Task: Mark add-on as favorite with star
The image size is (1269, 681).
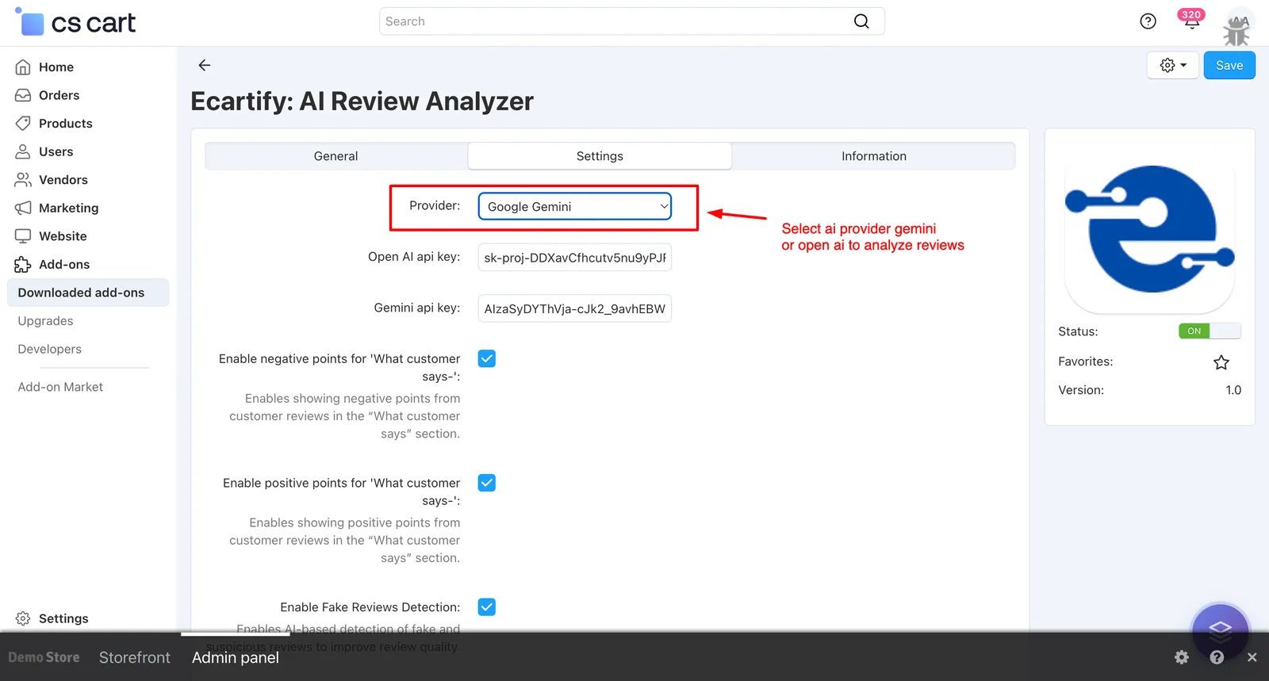Action: (x=1221, y=362)
